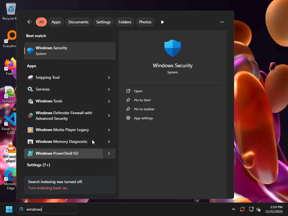This screenshot has height=216, width=288.
Task: Click the Windows Tools icon
Action: (30, 101)
